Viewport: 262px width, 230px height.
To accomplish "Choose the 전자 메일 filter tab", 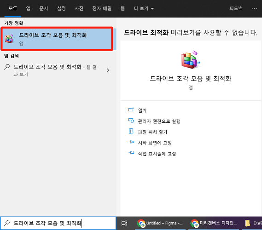I will (102, 8).
